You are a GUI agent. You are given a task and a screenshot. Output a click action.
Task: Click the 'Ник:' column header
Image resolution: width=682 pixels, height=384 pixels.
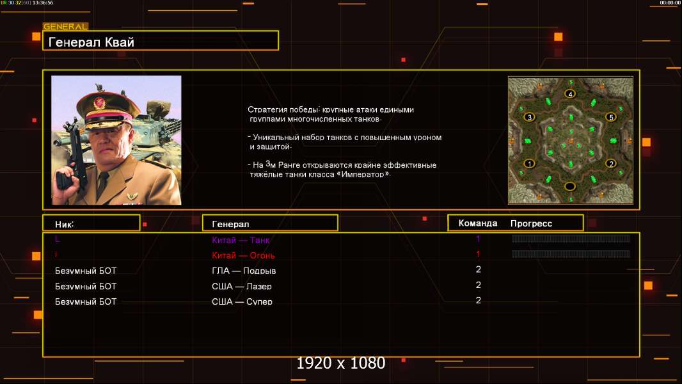point(91,223)
